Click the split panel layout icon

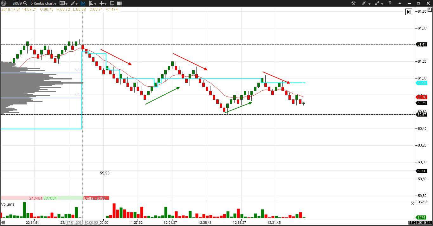click(x=120, y=3)
